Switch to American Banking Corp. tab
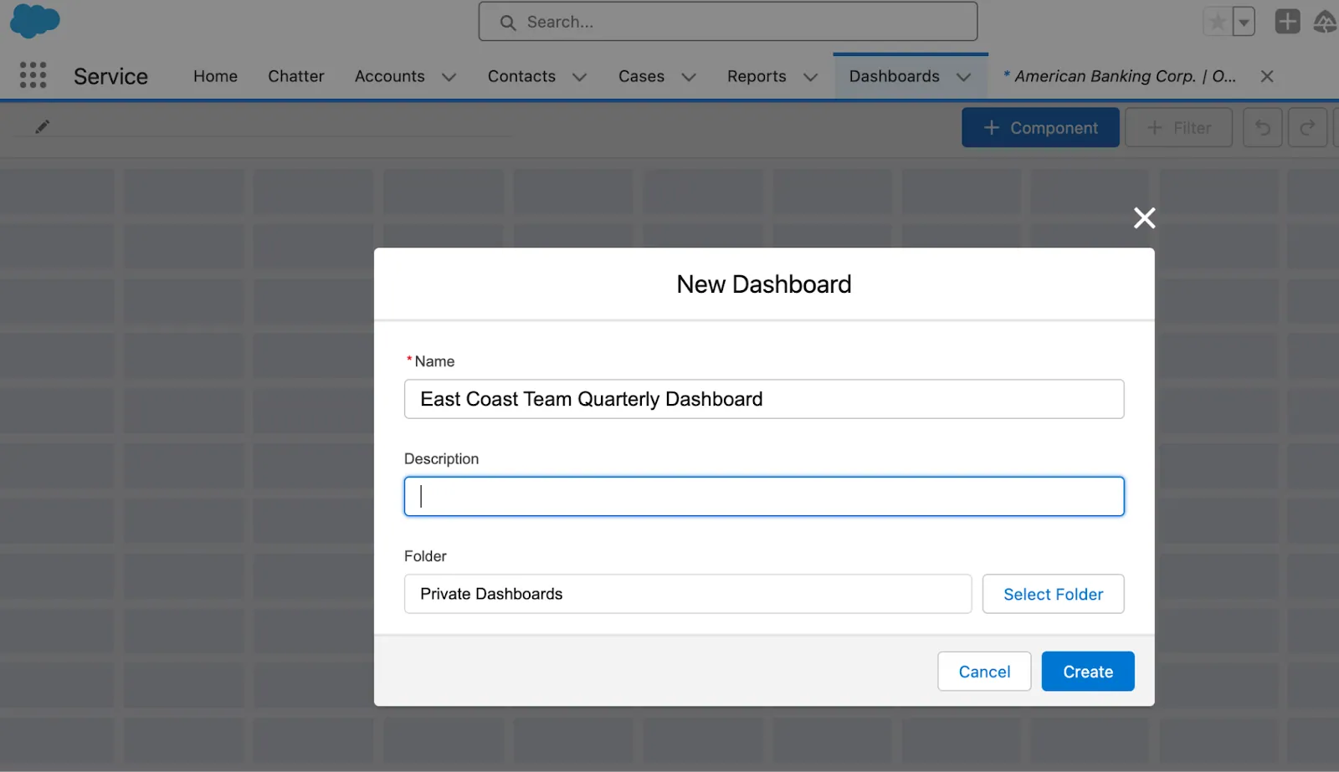This screenshot has height=772, width=1339. [x=1120, y=76]
